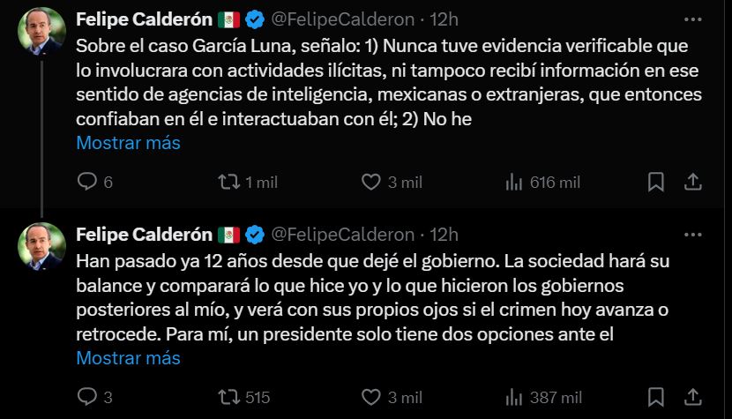
Task: Share the second tweet
Action: 693,397
